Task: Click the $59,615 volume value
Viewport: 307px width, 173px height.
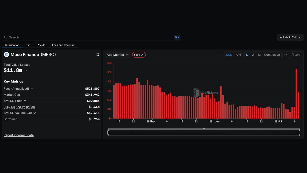Action: click(x=93, y=113)
